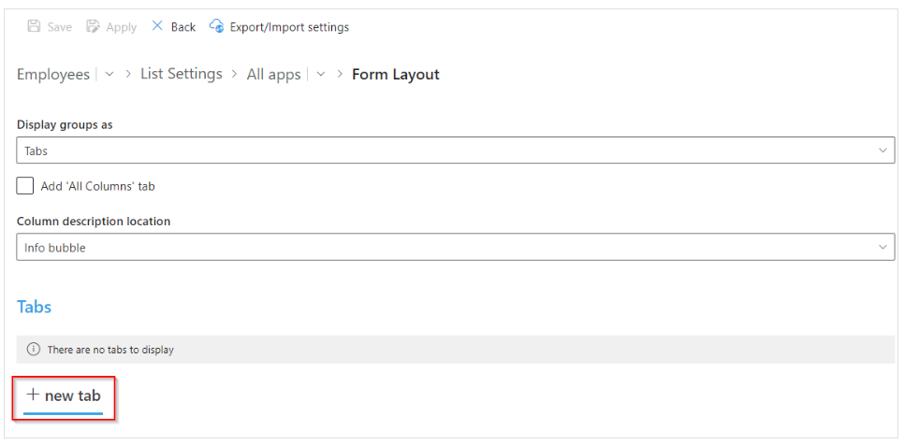Viewport: 904px width, 445px height.
Task: Expand the chevron next to Employees
Action: [109, 74]
